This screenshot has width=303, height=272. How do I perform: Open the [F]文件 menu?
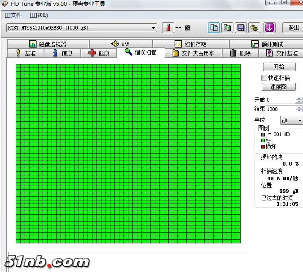click(x=13, y=15)
